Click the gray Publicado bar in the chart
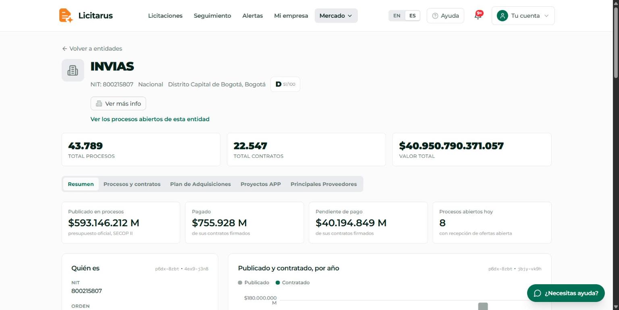This screenshot has height=310, width=619. (x=483, y=306)
